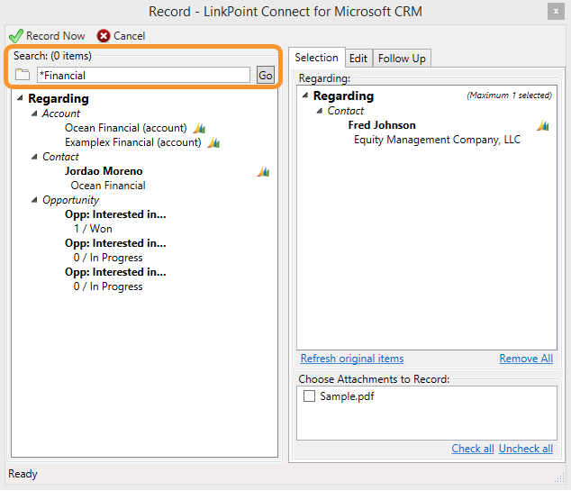This screenshot has width=571, height=491.
Task: Click the Go search button
Action: (266, 75)
